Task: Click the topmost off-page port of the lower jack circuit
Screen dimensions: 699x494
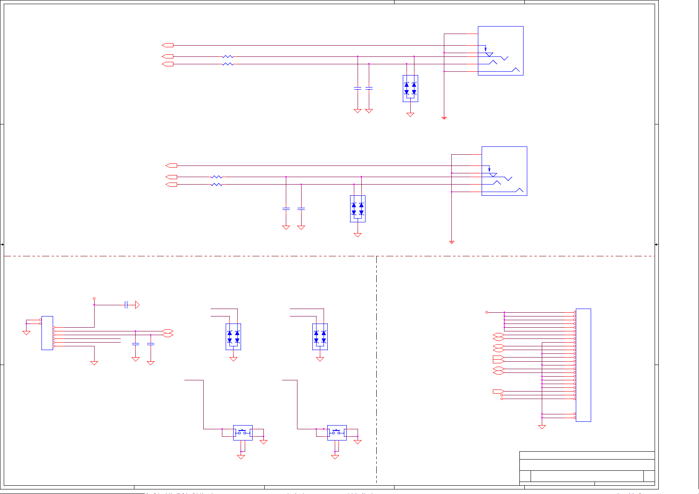Action: [x=171, y=165]
